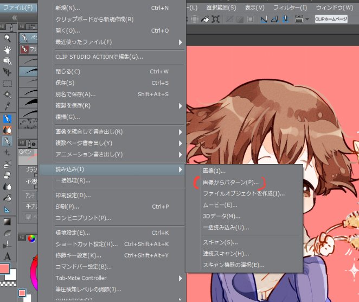Screen dimensions: 359x302
Task: Choose ファイルオブジェクトを作成(I)
Action: (244, 193)
